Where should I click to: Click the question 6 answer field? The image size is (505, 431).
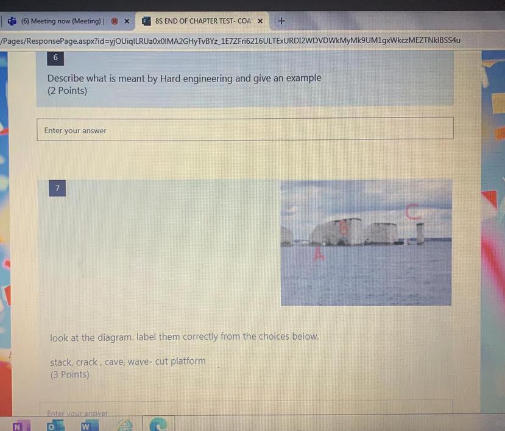pyautogui.click(x=245, y=129)
